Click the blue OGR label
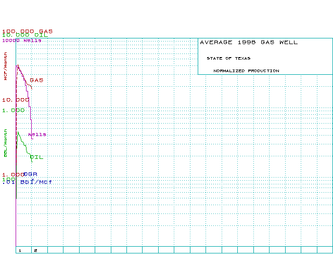Screen dimensions: 333x255 pos(31,174)
